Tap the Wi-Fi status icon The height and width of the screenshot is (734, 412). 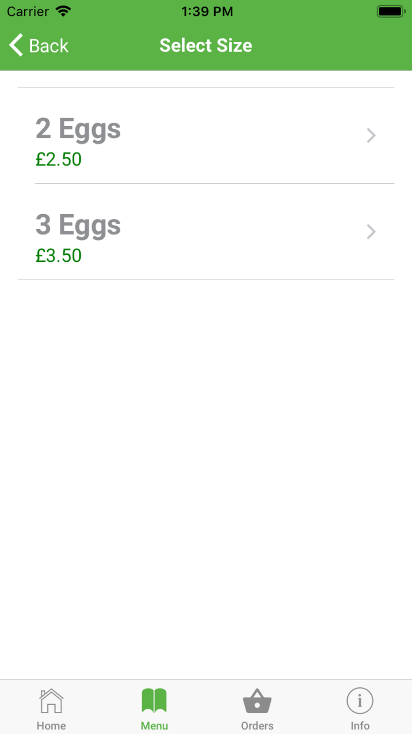point(63,11)
